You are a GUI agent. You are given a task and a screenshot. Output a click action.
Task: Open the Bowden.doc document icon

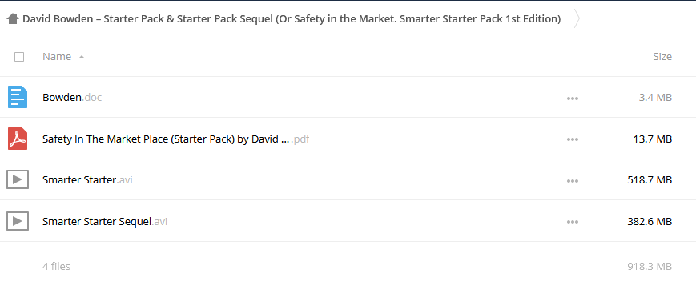pyautogui.click(x=18, y=97)
